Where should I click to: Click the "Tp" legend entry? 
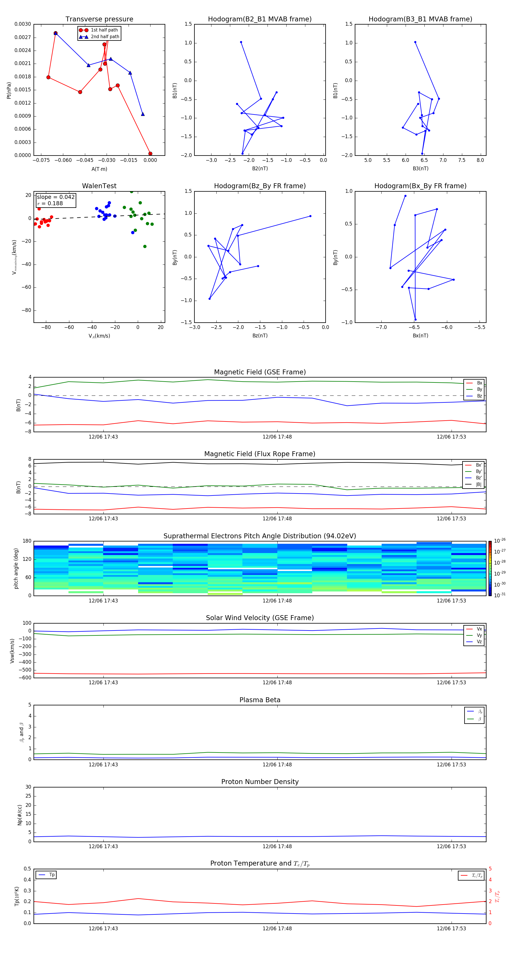coord(46,875)
